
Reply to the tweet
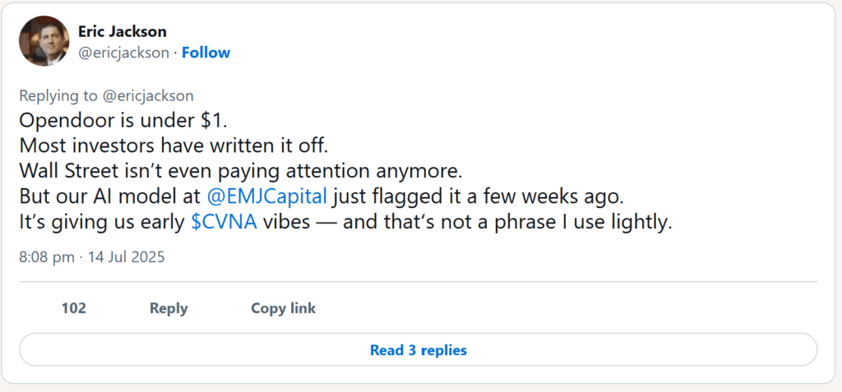169,308
